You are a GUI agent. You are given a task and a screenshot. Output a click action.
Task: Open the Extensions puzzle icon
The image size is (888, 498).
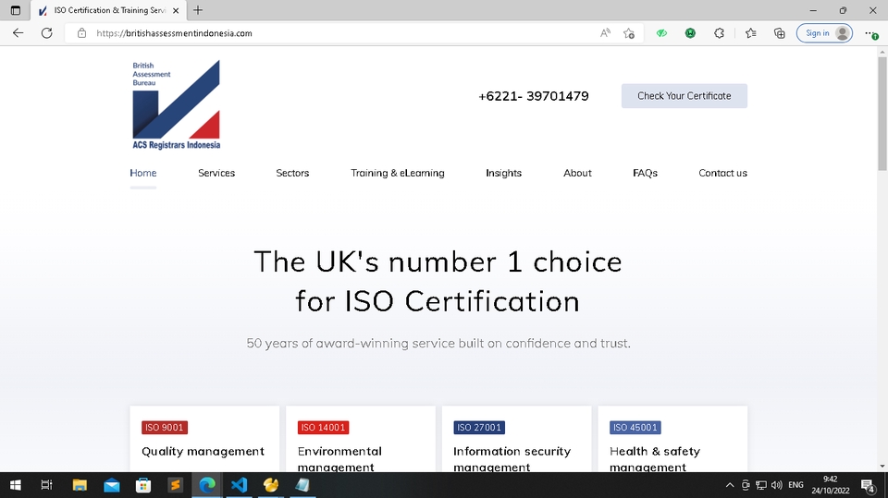tap(720, 33)
